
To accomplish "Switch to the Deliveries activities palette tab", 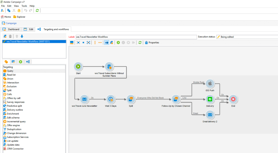I will coord(13,62).
